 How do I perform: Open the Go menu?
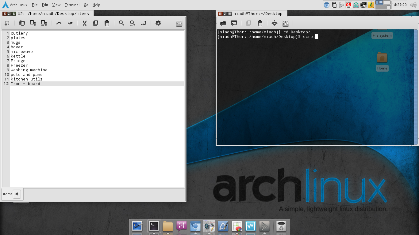point(86,5)
